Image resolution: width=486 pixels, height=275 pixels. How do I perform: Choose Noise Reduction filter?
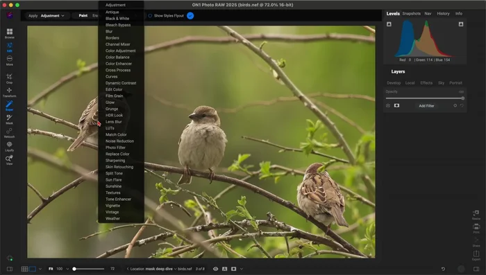point(119,141)
